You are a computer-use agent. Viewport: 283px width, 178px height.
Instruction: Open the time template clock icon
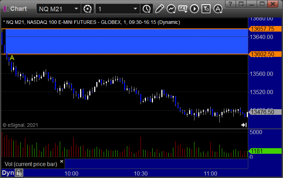pyautogui.click(x=147, y=9)
